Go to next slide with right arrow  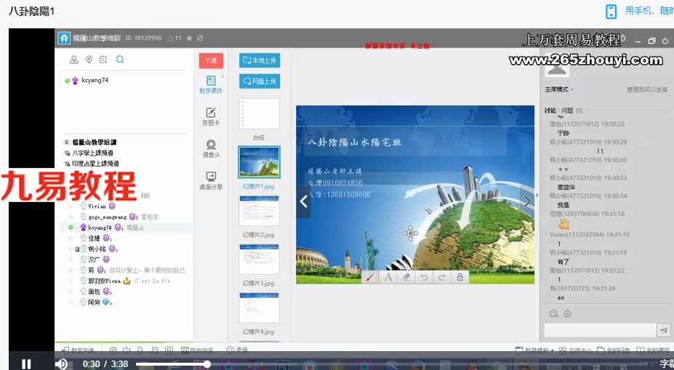pos(527,201)
